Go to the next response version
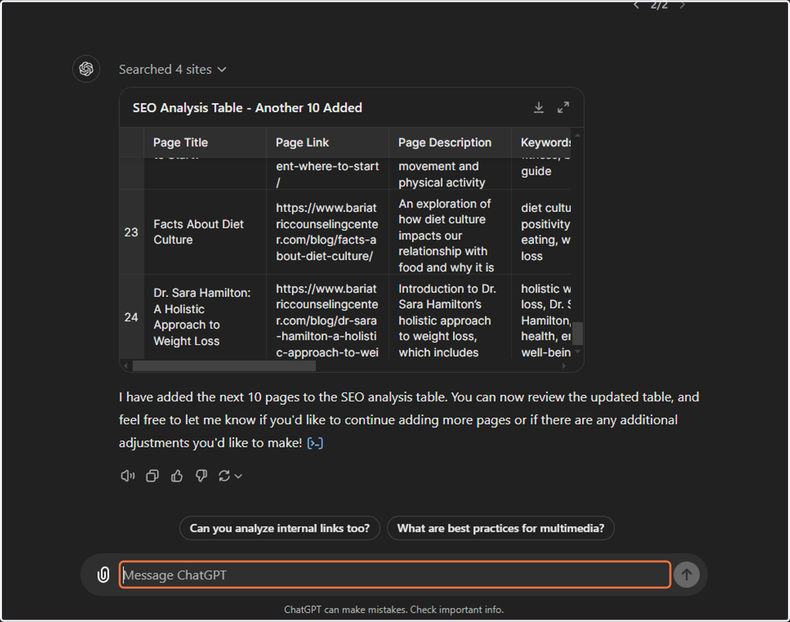790x622 pixels. tap(683, 5)
